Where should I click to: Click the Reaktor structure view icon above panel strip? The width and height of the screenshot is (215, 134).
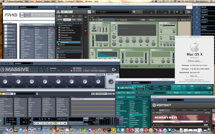tap(85, 17)
